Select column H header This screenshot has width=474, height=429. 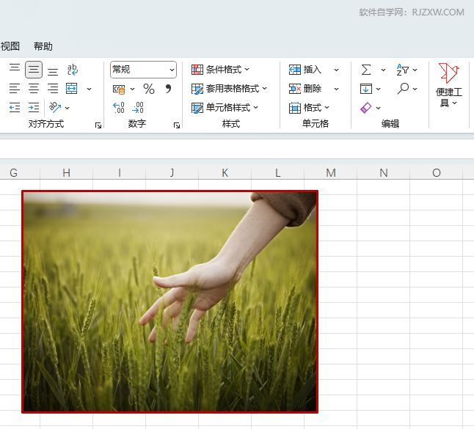tap(67, 172)
